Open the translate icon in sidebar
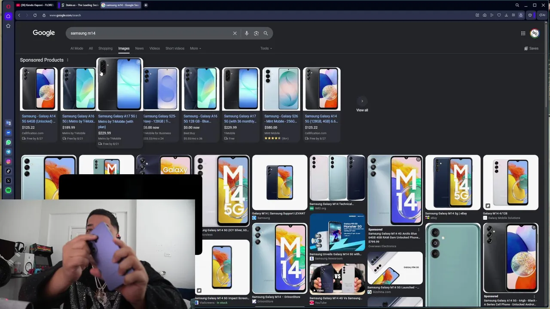Image resolution: width=550 pixels, height=309 pixels. coord(8,123)
